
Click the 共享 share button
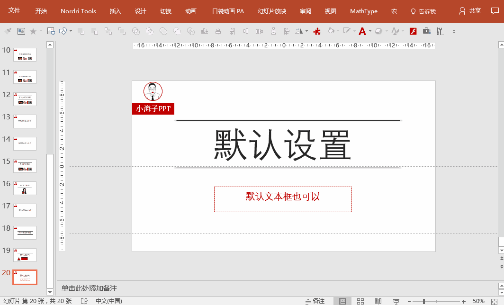[x=470, y=11]
